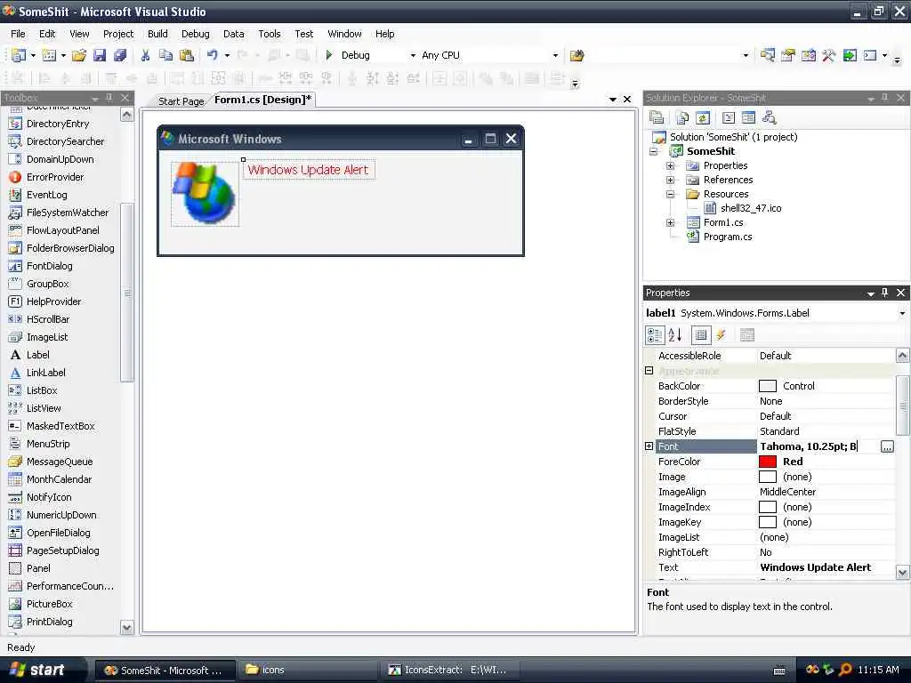The height and width of the screenshot is (683, 911).
Task: Click the Cut scissors icon
Action: click(x=145, y=55)
